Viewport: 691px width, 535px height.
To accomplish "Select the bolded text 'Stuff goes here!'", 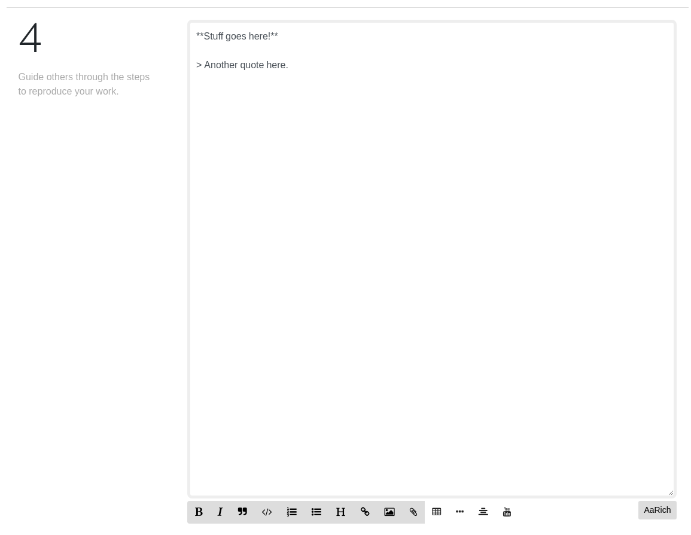I will pyautogui.click(x=237, y=36).
